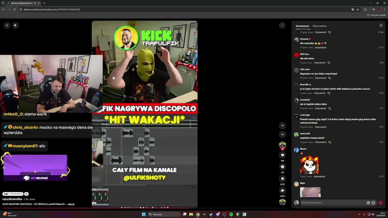388x218 pixels.
Task: Go back in browser history
Action: click(3, 9)
